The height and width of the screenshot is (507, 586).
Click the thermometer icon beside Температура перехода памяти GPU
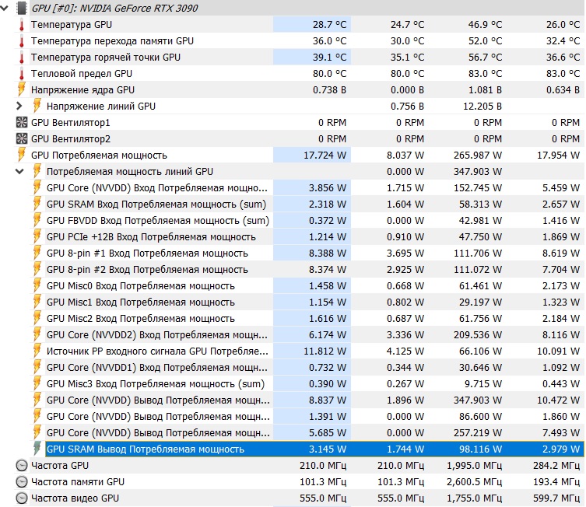[22, 41]
